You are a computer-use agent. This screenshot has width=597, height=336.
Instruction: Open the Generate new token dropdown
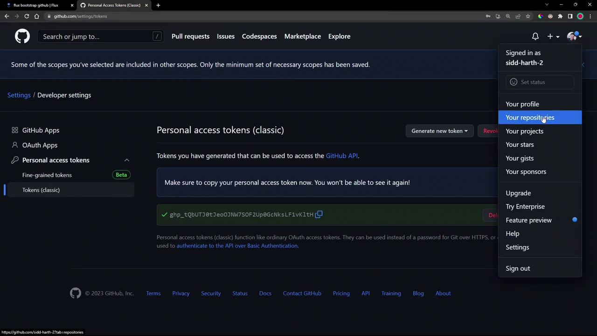point(439,131)
